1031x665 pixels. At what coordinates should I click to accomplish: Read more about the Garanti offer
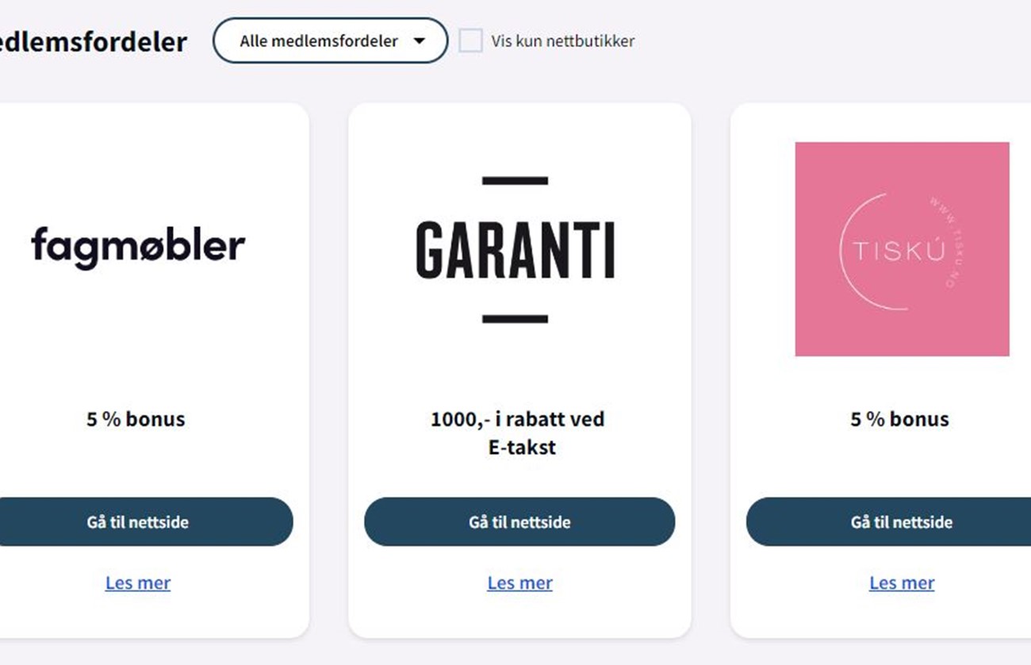(x=519, y=583)
